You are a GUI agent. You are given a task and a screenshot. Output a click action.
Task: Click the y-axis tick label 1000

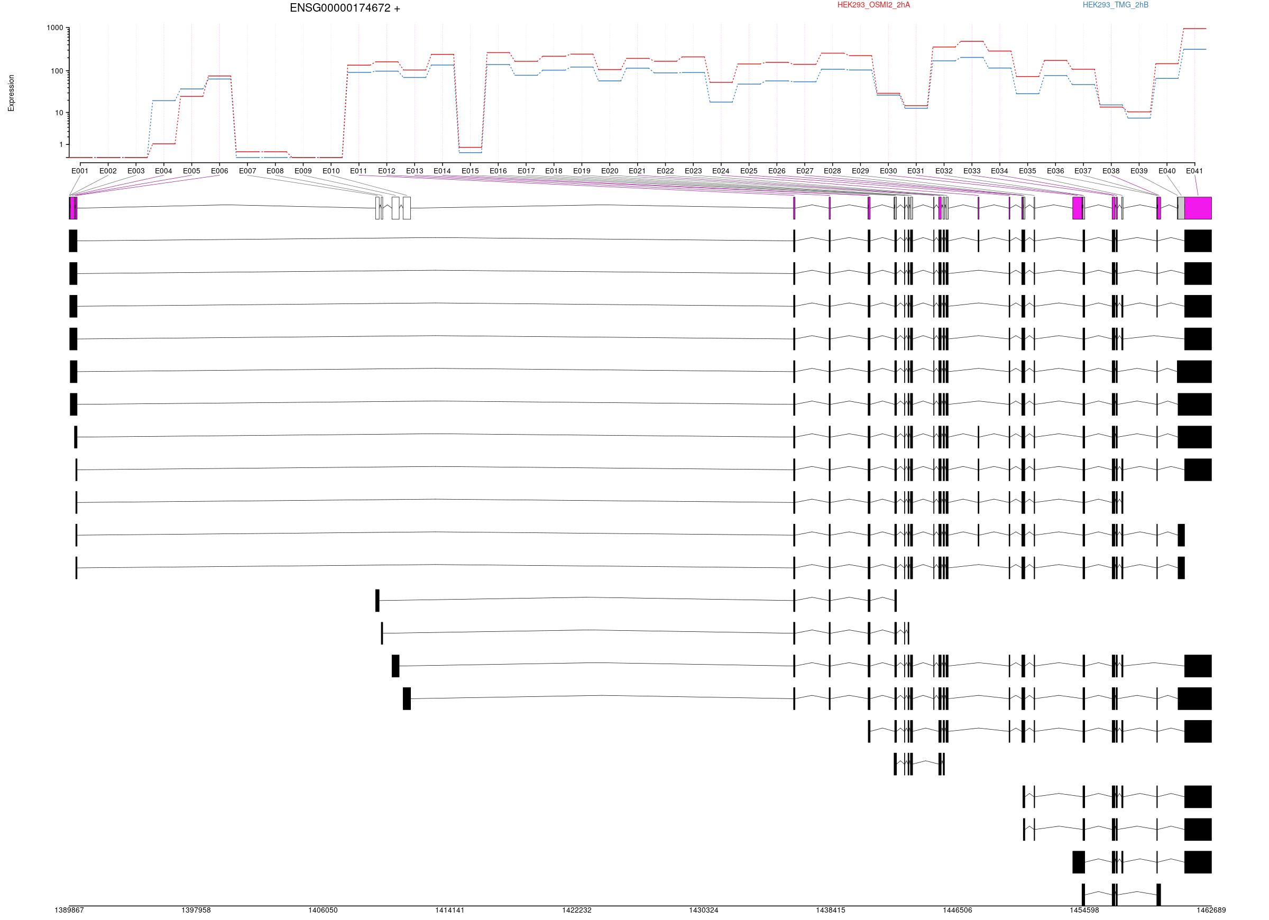(x=55, y=28)
